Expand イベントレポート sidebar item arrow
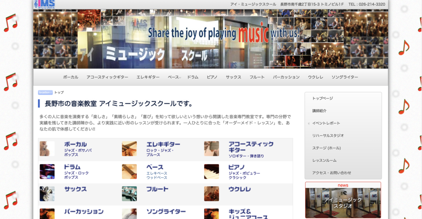The height and width of the screenshot is (219, 422). click(308, 123)
